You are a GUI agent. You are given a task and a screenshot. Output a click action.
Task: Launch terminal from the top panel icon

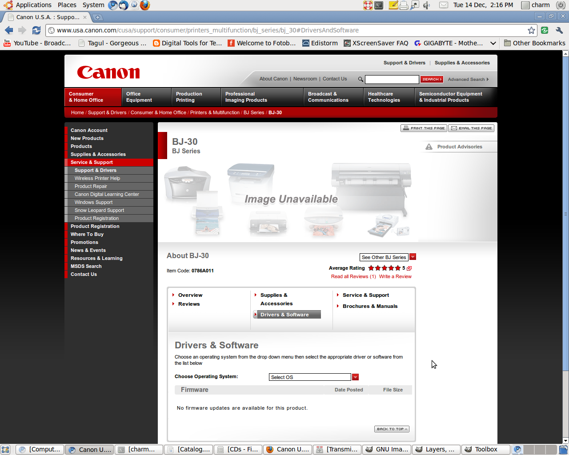(379, 5)
